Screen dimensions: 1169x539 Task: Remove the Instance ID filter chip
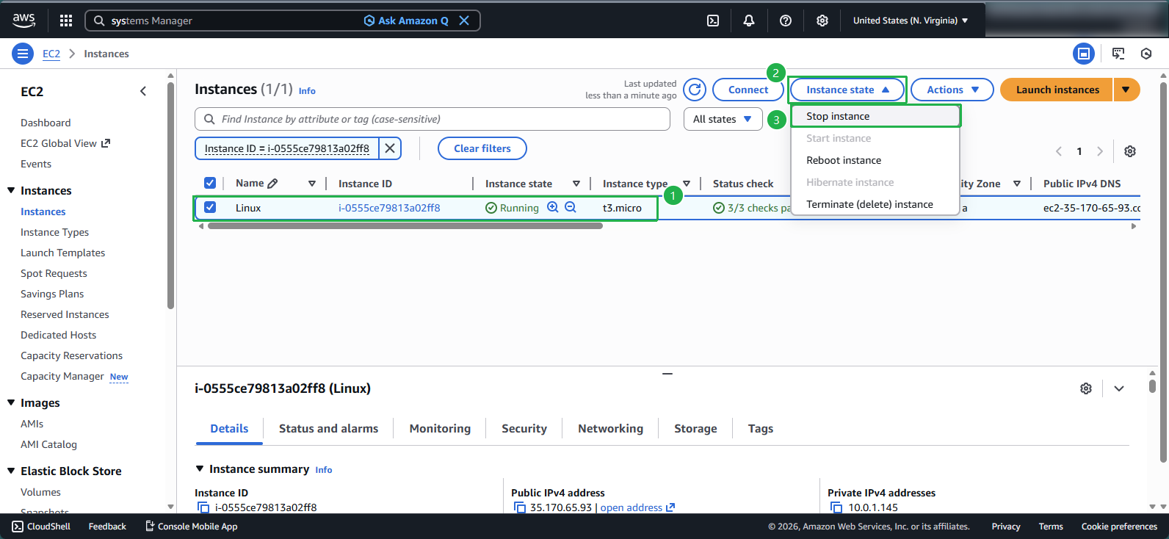[390, 148]
